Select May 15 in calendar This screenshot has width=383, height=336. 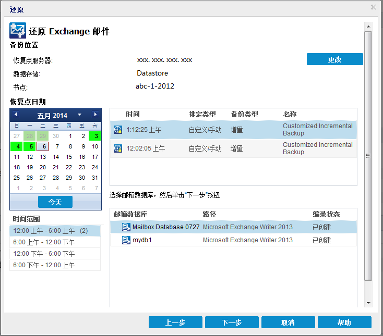pyautogui.click(x=69, y=157)
